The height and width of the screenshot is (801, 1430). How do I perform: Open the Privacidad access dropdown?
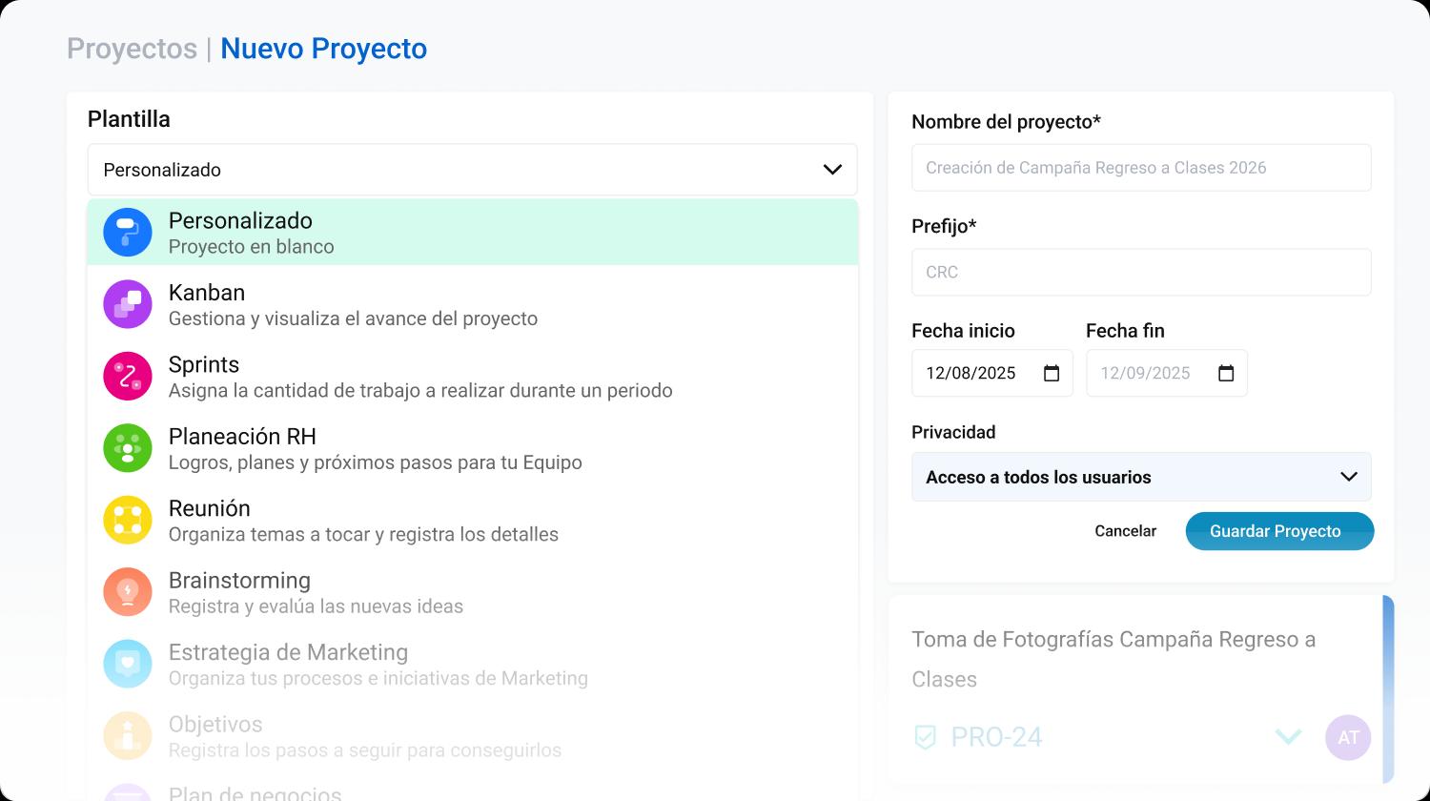point(1141,477)
